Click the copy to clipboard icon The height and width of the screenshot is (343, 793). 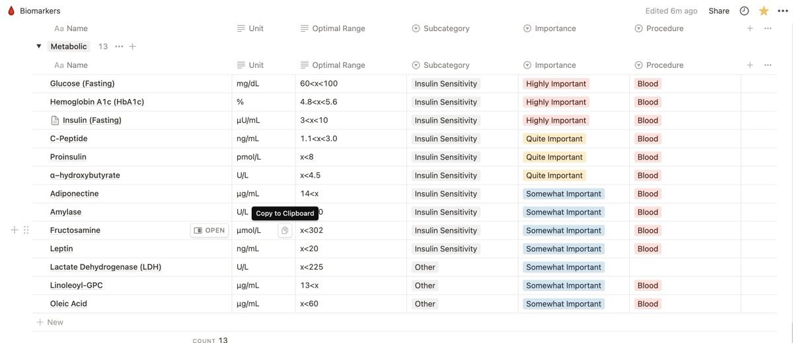pyautogui.click(x=285, y=230)
